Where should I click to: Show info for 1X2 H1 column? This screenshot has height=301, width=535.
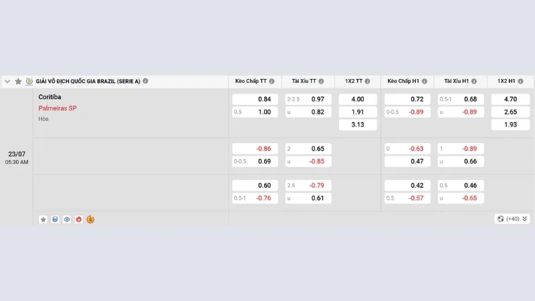(520, 81)
